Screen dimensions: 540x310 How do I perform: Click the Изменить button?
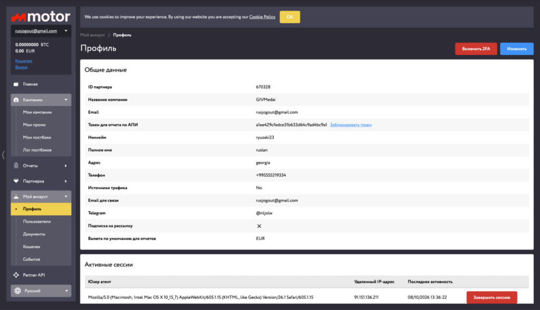point(517,49)
